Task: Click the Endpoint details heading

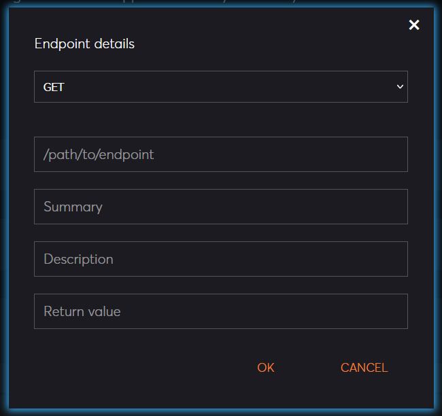Action: pyautogui.click(x=84, y=44)
